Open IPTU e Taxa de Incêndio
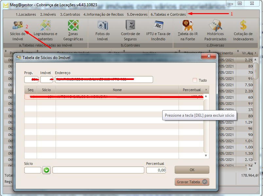 [x=158, y=26]
